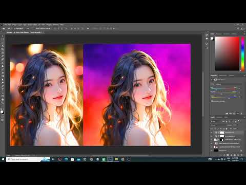Open the Properties panel flyout menu
Image resolution: width=246 pixels, height=185 pixels.
tap(244, 76)
